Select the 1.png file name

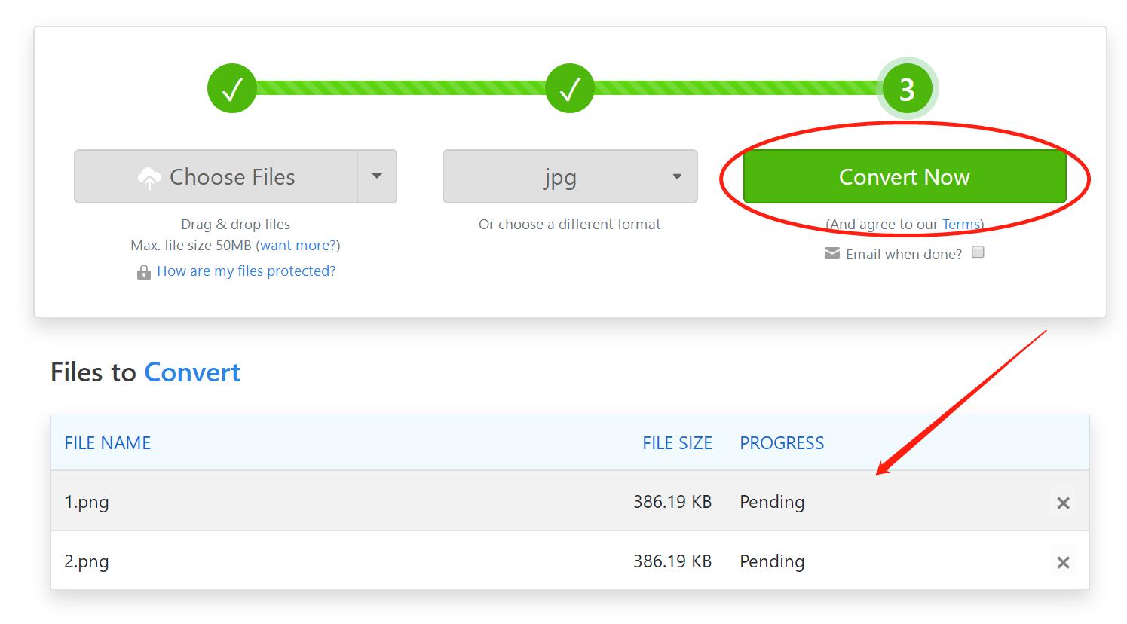click(87, 503)
